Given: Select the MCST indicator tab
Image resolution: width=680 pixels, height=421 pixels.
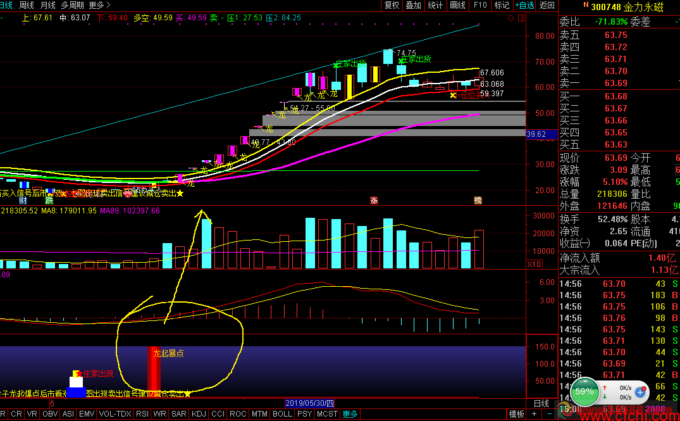Looking at the screenshot, I should pyautogui.click(x=327, y=414).
